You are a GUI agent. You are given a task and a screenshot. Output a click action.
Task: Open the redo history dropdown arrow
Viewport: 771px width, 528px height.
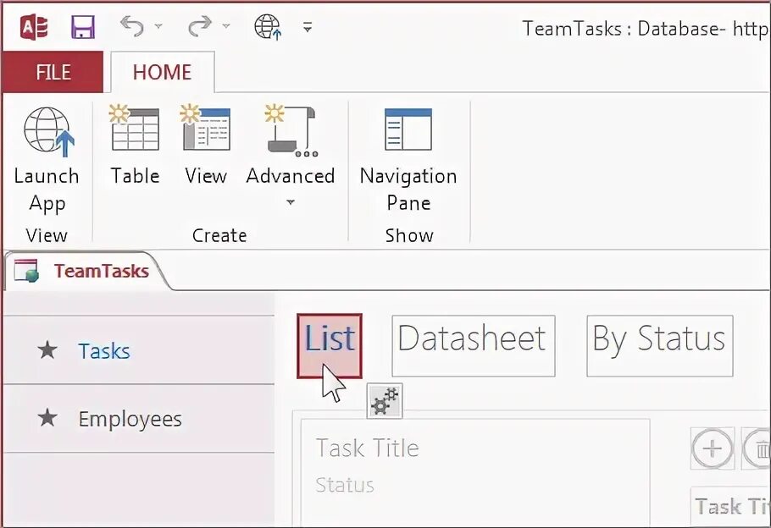[x=226, y=26]
